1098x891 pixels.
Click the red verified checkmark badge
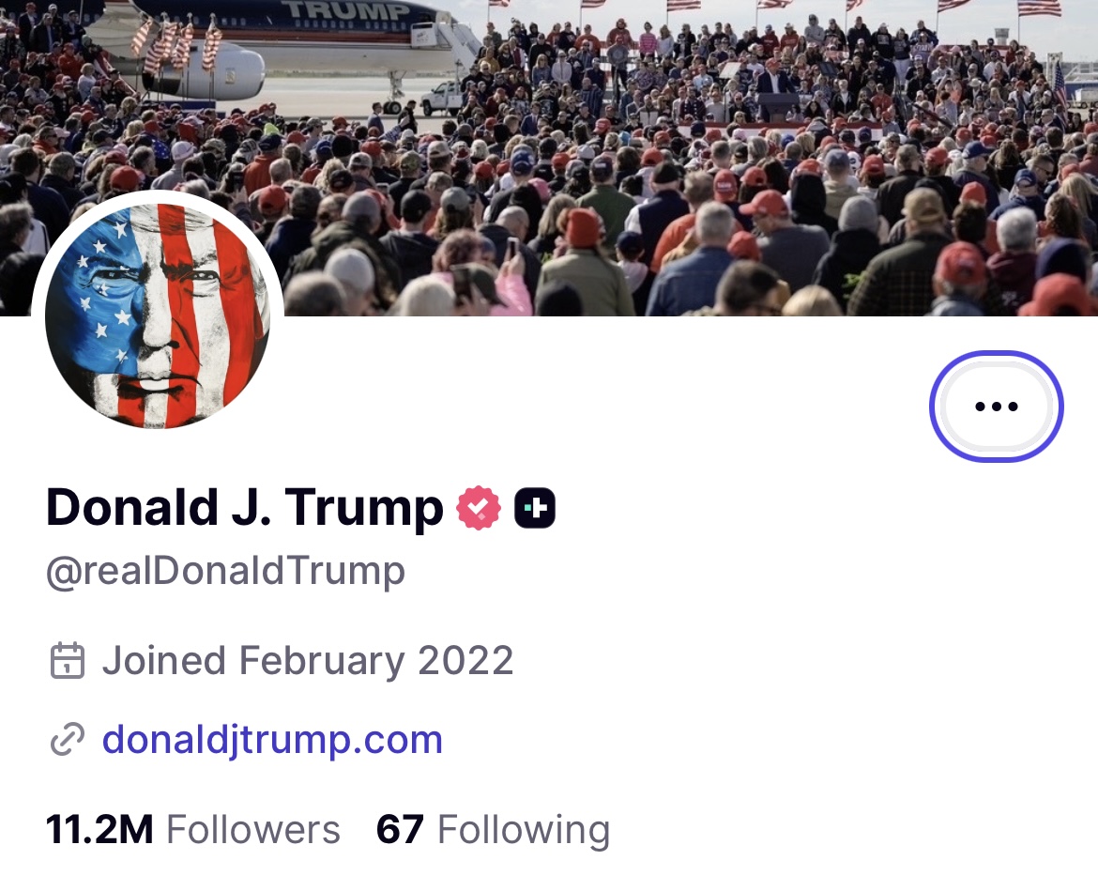(479, 508)
